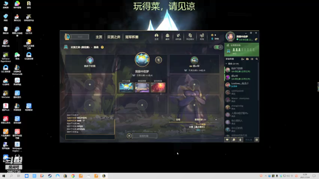Invite player using plus slot under third player

coord(194,84)
